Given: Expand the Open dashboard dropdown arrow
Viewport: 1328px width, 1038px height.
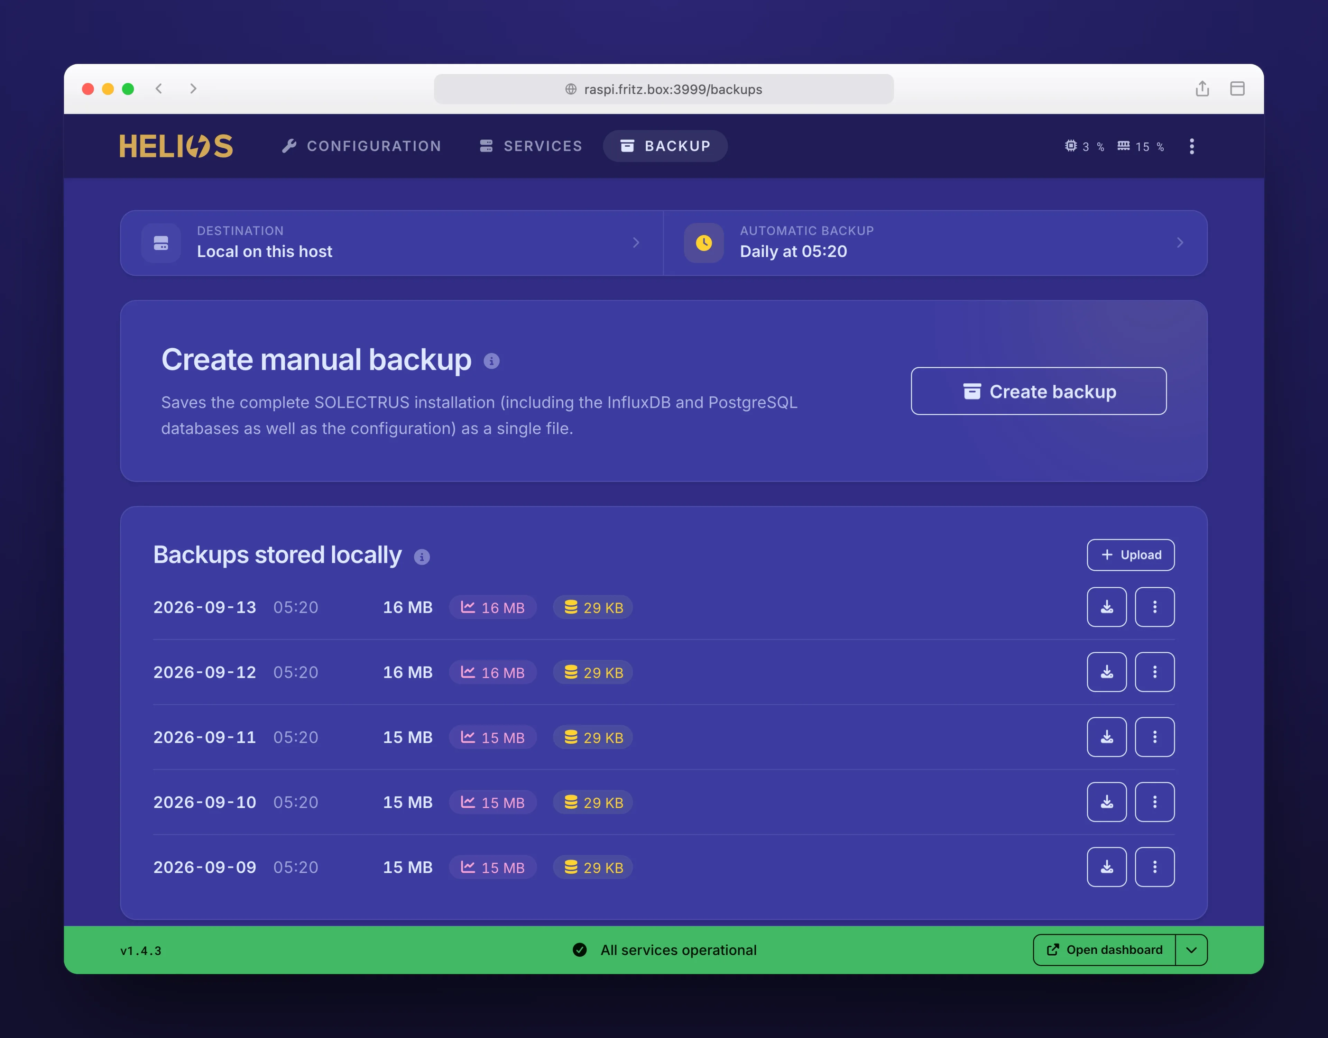Looking at the screenshot, I should (x=1191, y=950).
